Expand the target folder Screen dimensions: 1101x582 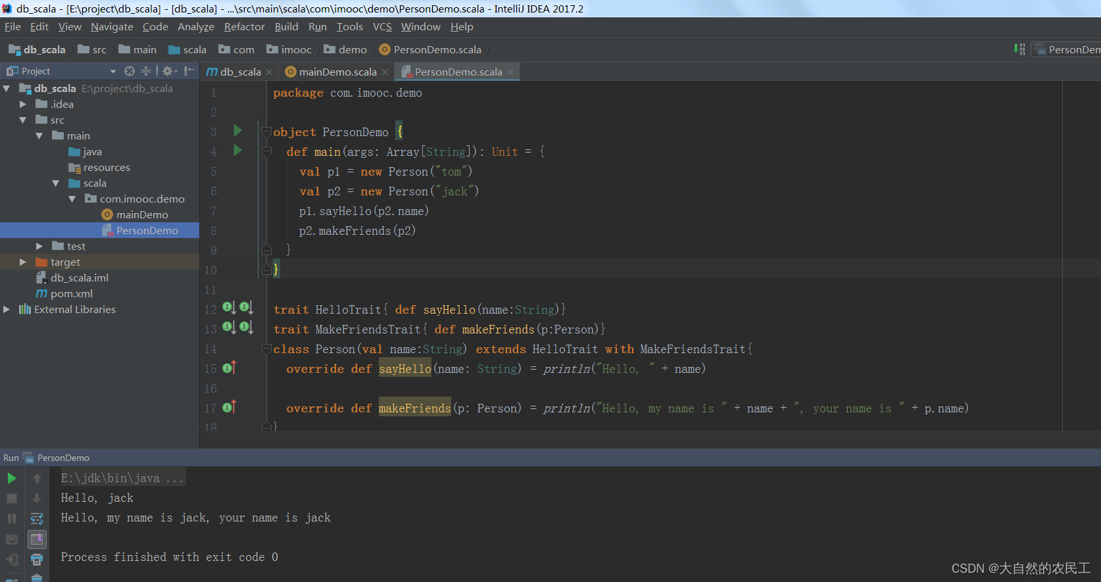pos(23,262)
